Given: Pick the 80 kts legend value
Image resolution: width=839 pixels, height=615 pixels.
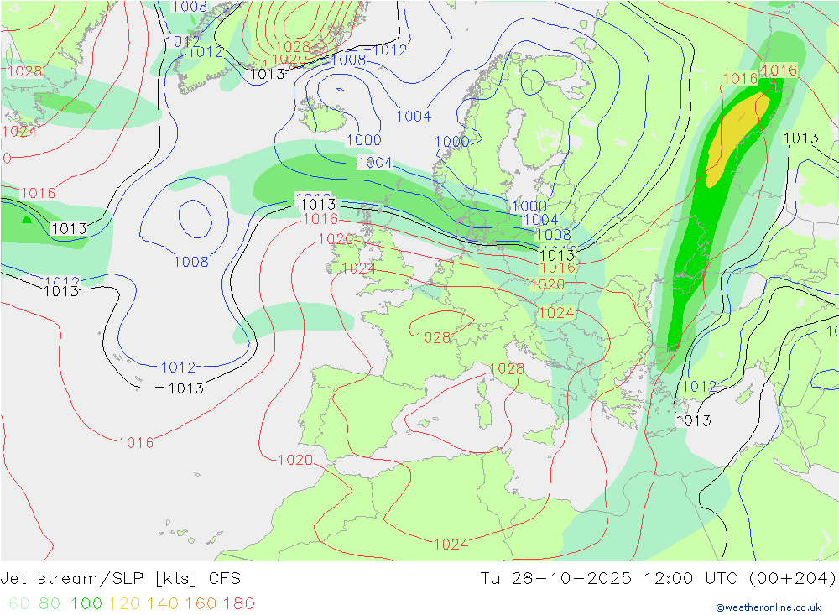Looking at the screenshot, I should click(x=50, y=603).
